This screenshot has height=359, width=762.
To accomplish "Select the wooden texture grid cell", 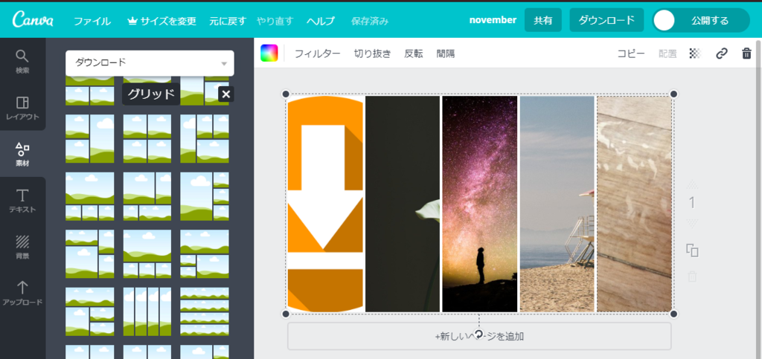I will click(x=634, y=204).
